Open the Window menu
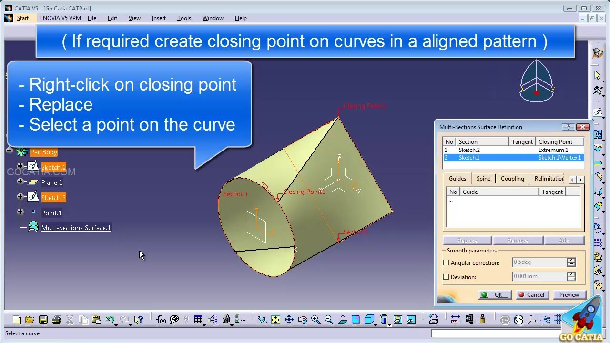 213,18
